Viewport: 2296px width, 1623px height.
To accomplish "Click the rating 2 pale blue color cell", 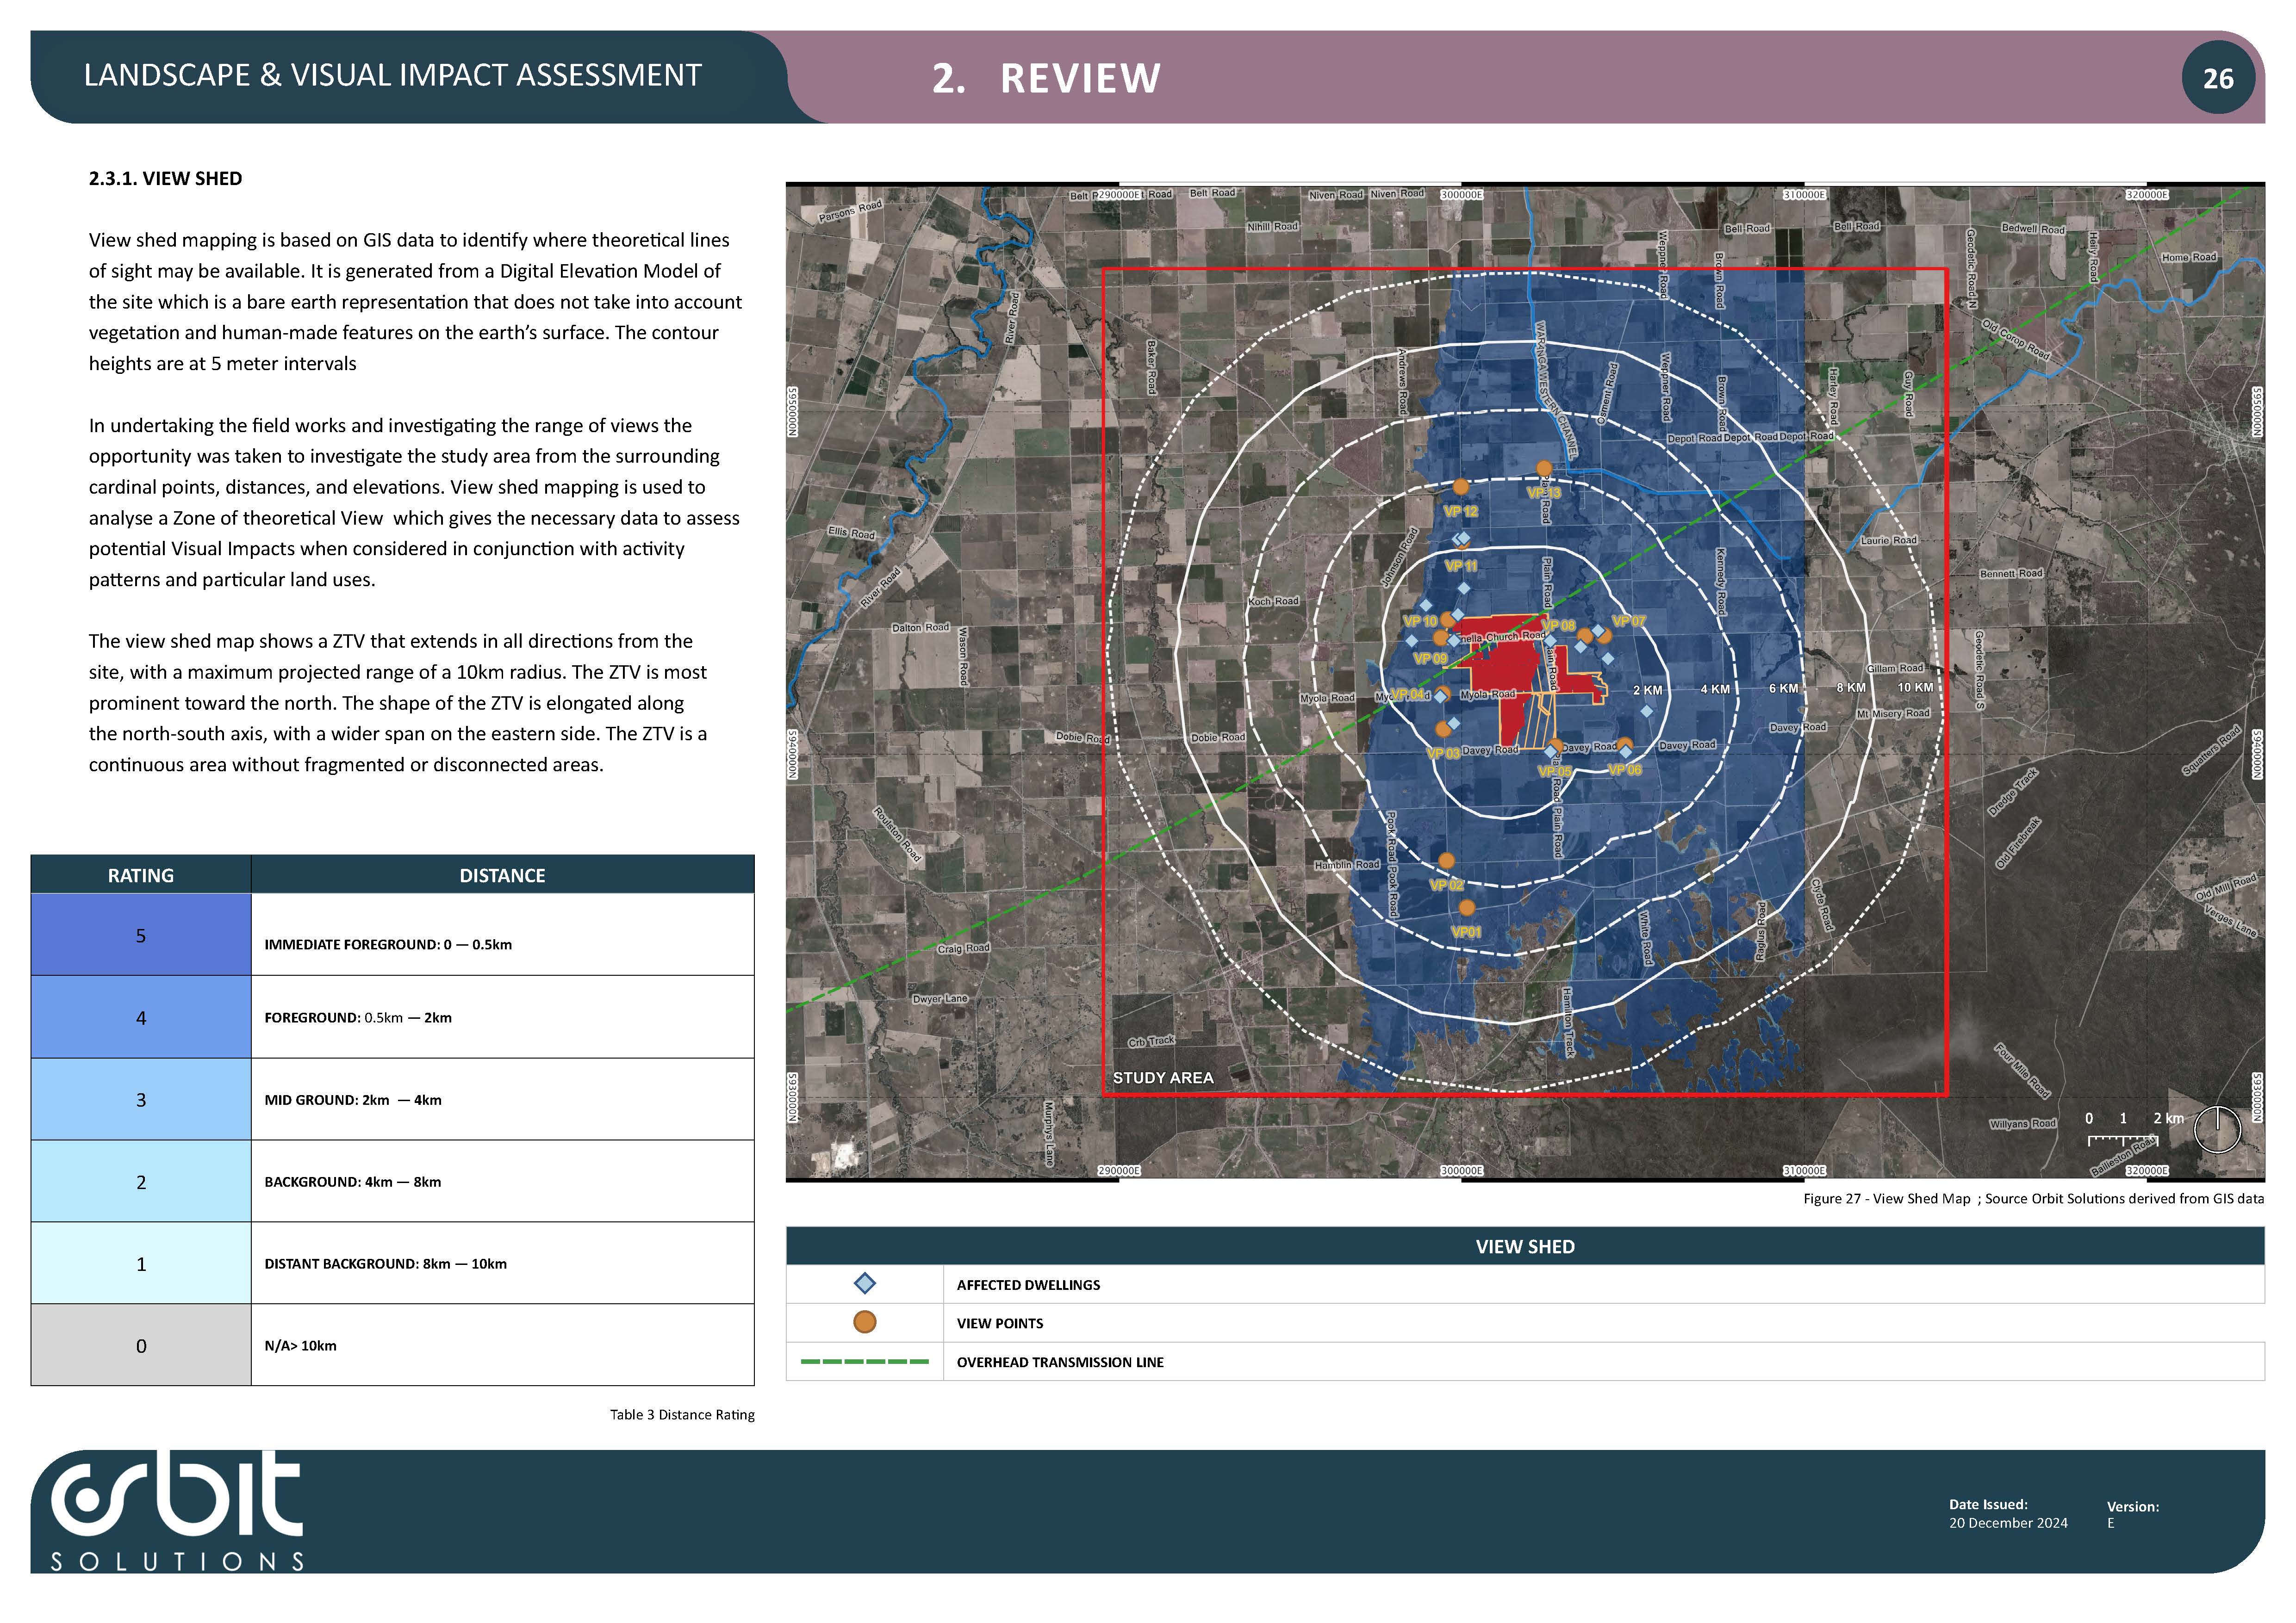I will (141, 1181).
